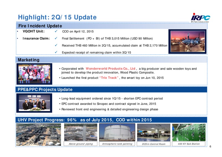
Task: Click the 'Expected receipt of remaining claim' line
Action: (x=96, y=52)
